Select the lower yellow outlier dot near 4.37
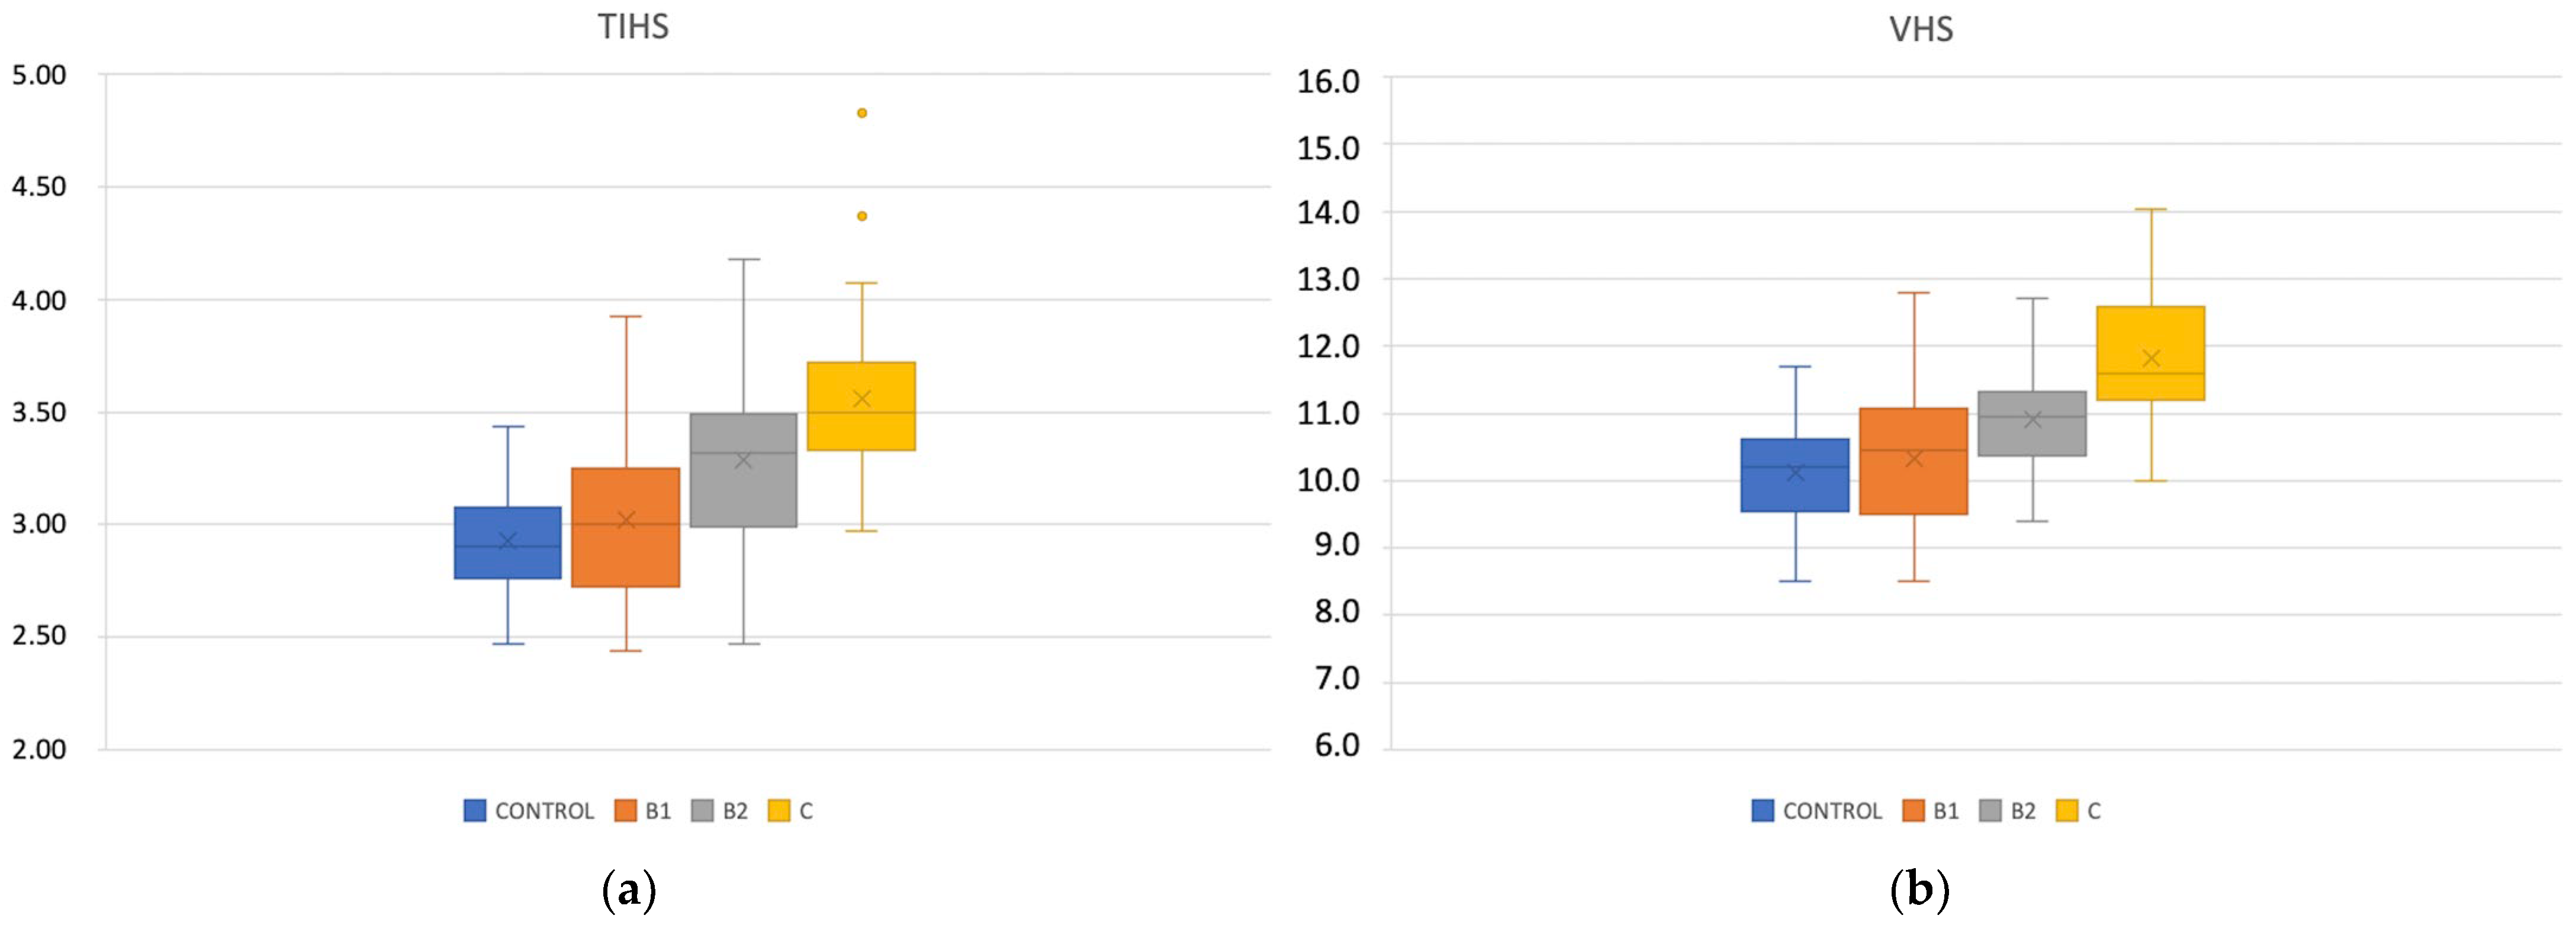Screen dimensions: 2576x928 [862, 216]
